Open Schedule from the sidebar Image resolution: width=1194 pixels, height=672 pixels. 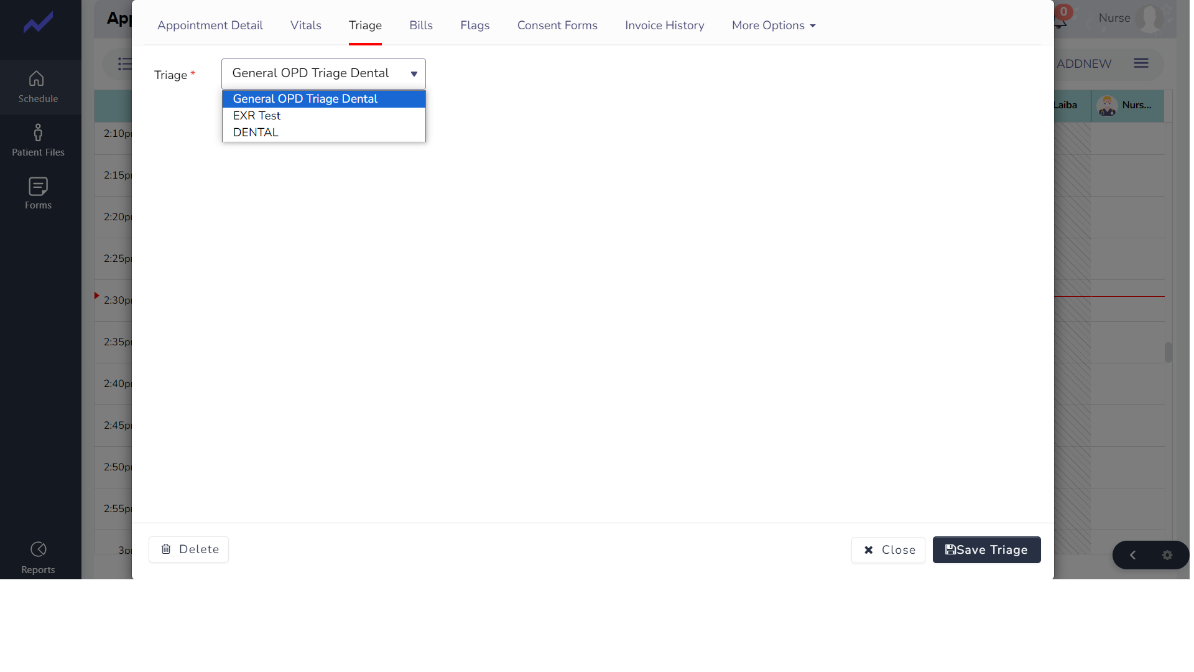pos(37,87)
